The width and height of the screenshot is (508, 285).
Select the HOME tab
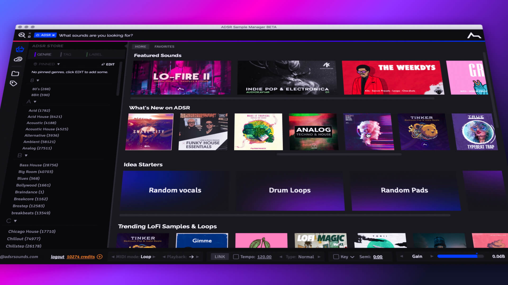(140, 46)
